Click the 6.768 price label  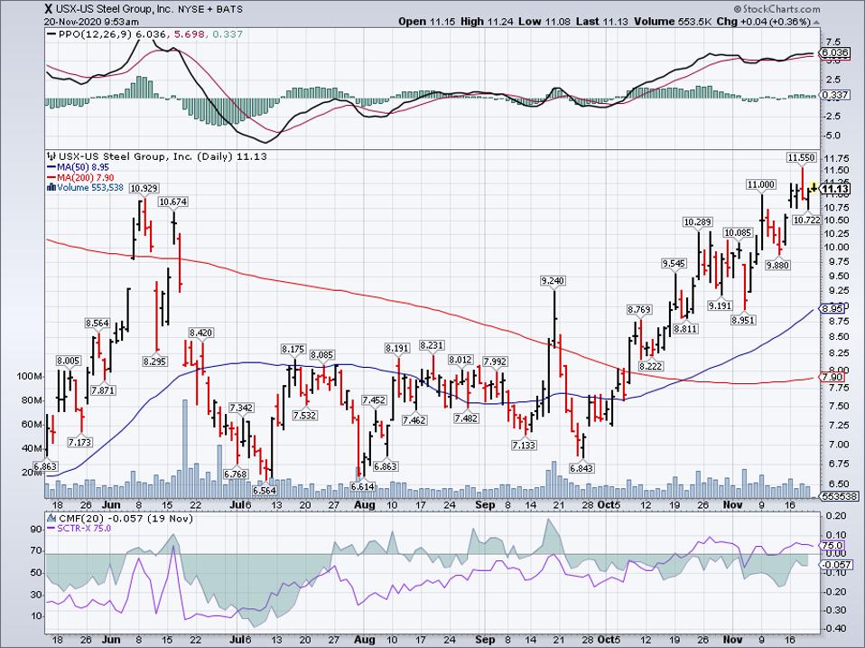coord(236,474)
